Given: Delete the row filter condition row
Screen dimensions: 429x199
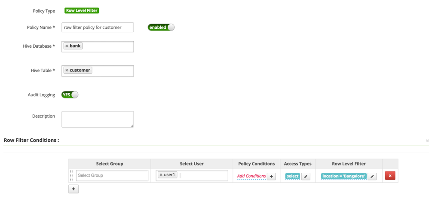Looking at the screenshot, I should click(x=390, y=175).
